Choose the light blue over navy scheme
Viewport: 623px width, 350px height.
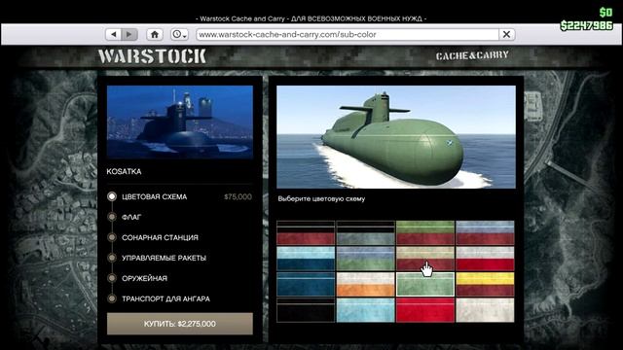306,259
